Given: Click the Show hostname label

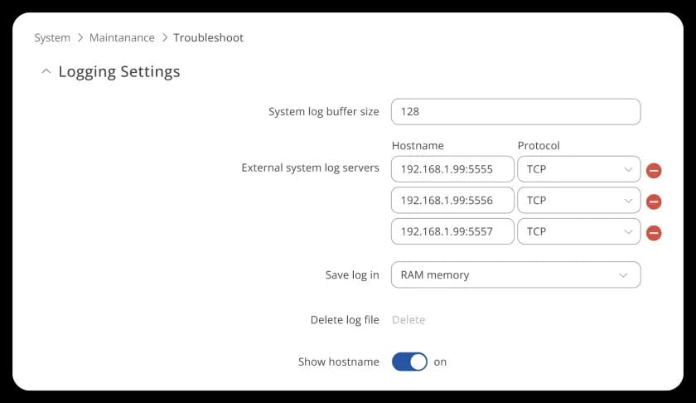Looking at the screenshot, I should (339, 362).
